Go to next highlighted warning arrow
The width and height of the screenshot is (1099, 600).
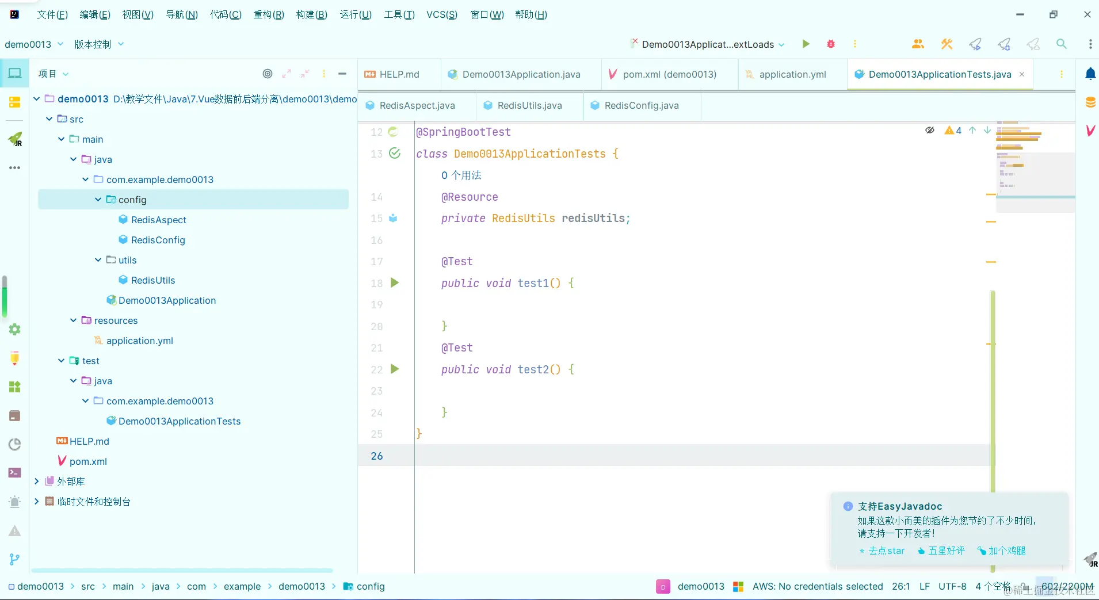point(987,130)
